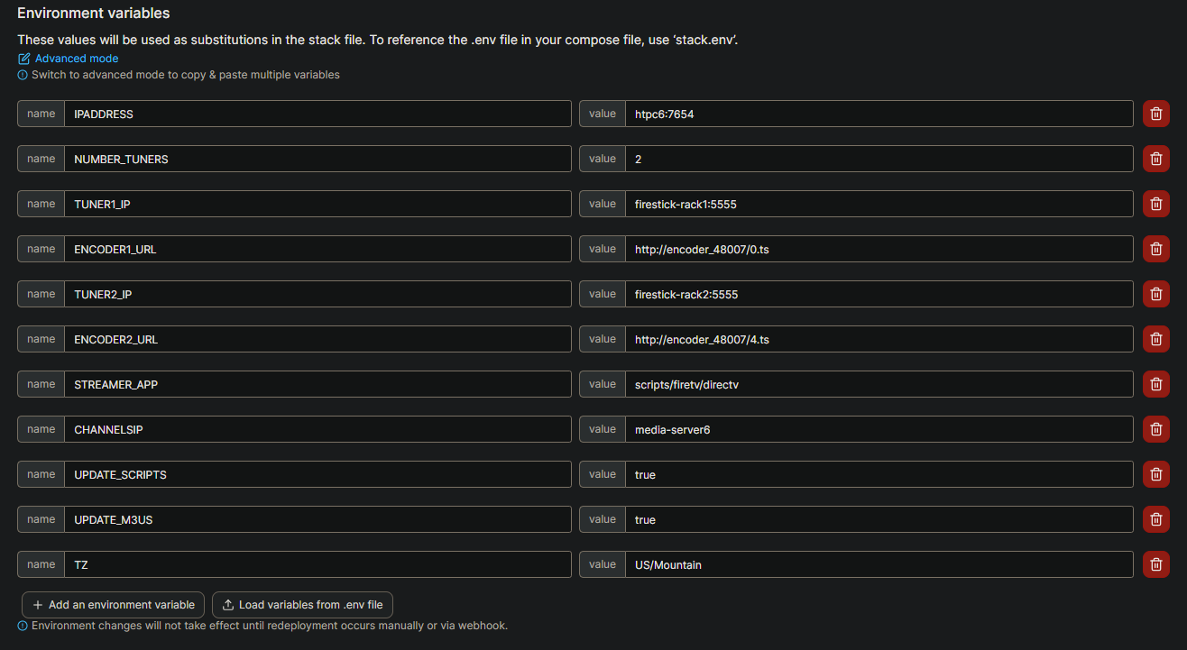Remove the TUNER2_IP variable

pyautogui.click(x=1155, y=294)
